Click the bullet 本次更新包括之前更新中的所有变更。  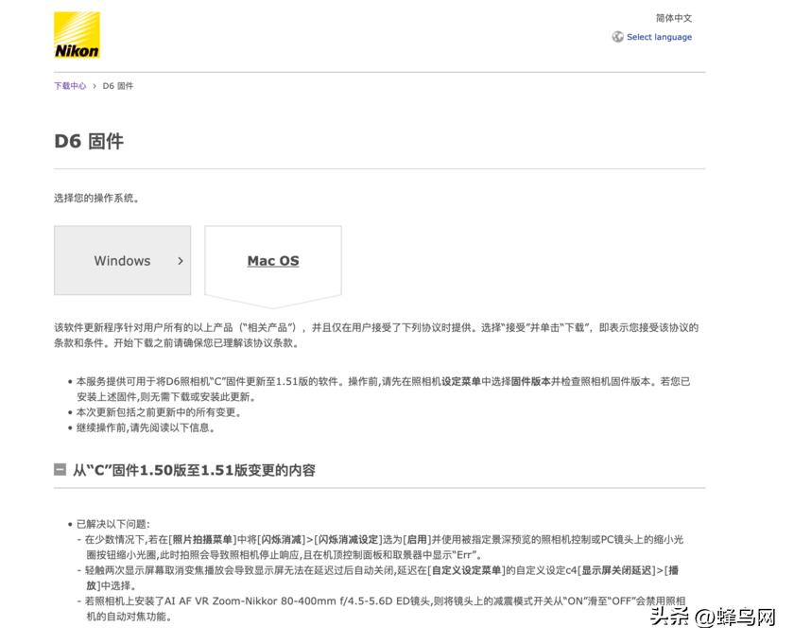click(x=160, y=412)
